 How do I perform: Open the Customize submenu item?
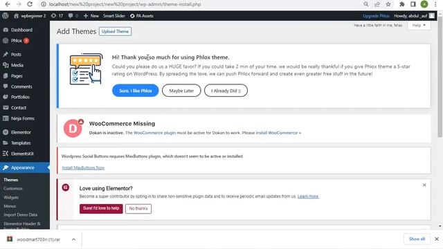[x=13, y=189]
